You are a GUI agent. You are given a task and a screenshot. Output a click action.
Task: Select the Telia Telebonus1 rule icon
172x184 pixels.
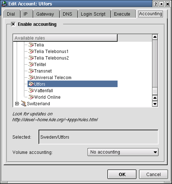point(31,52)
